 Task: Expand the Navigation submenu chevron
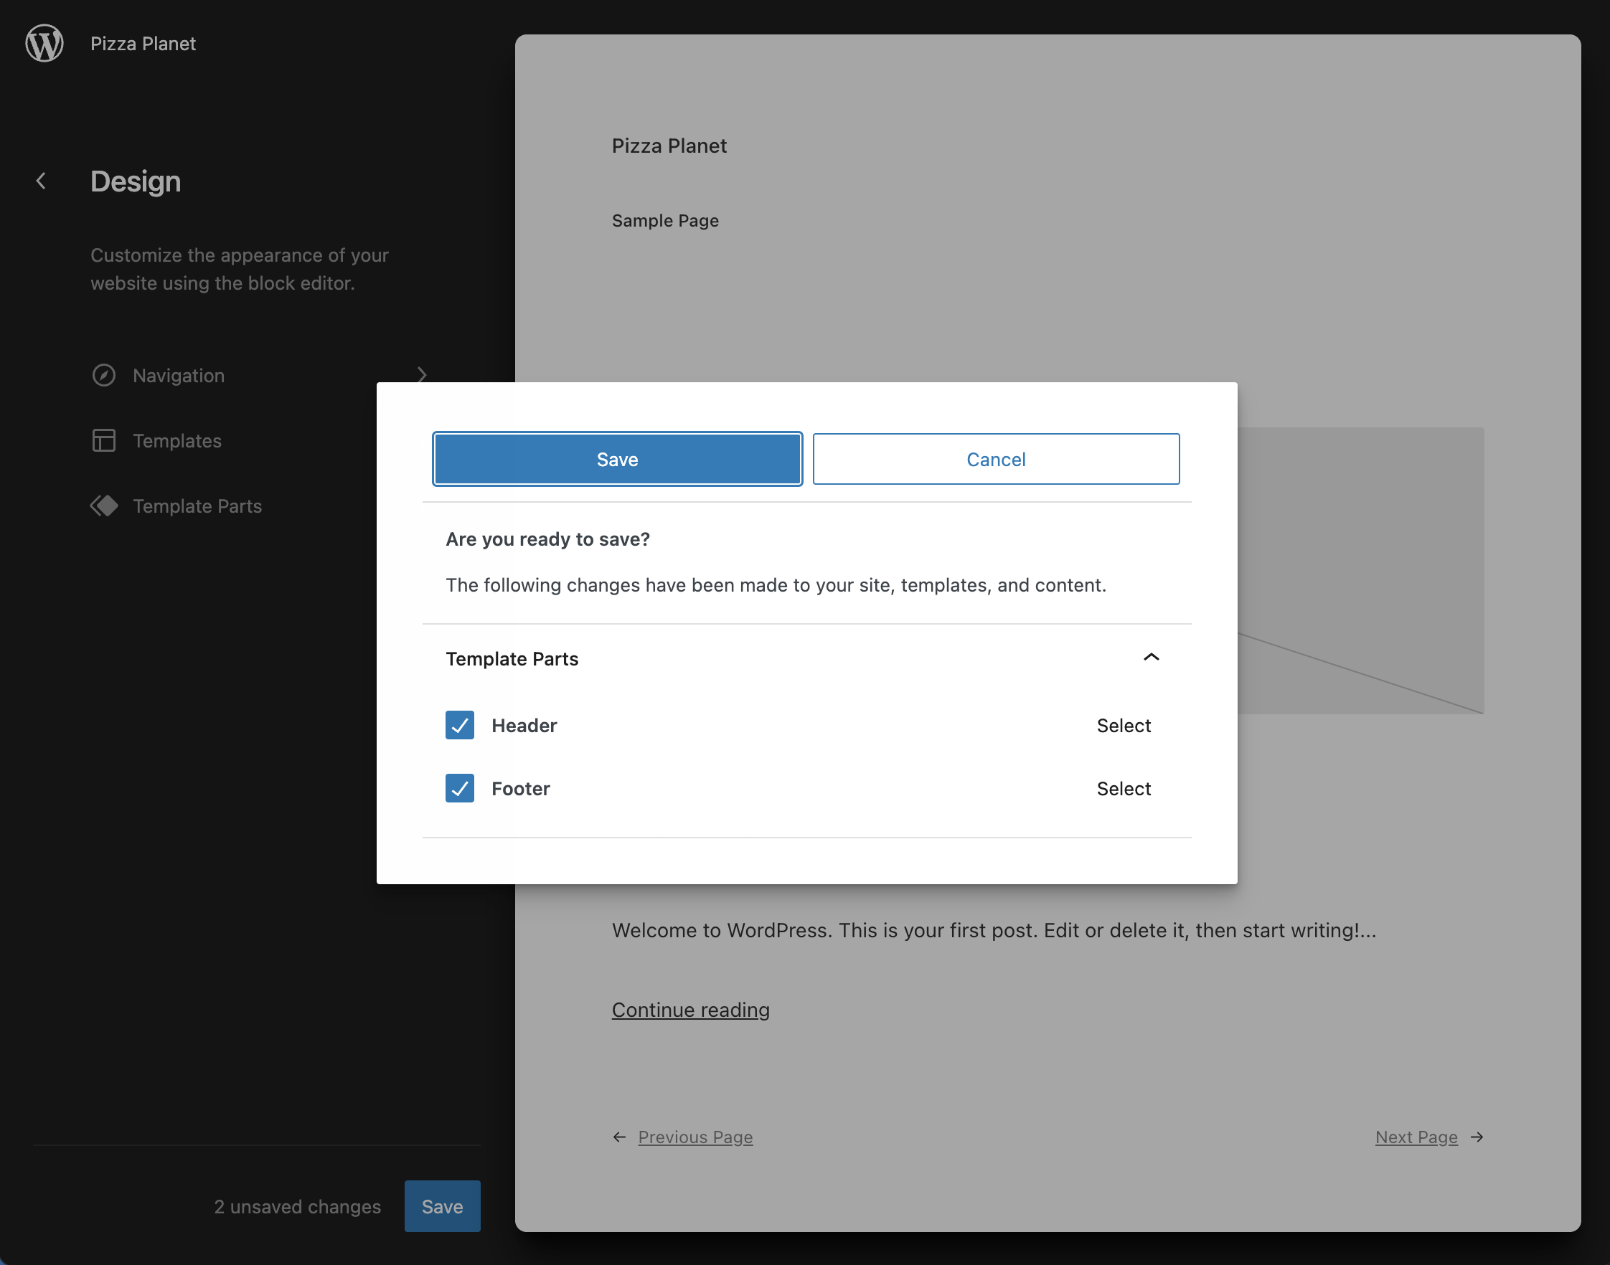click(421, 375)
